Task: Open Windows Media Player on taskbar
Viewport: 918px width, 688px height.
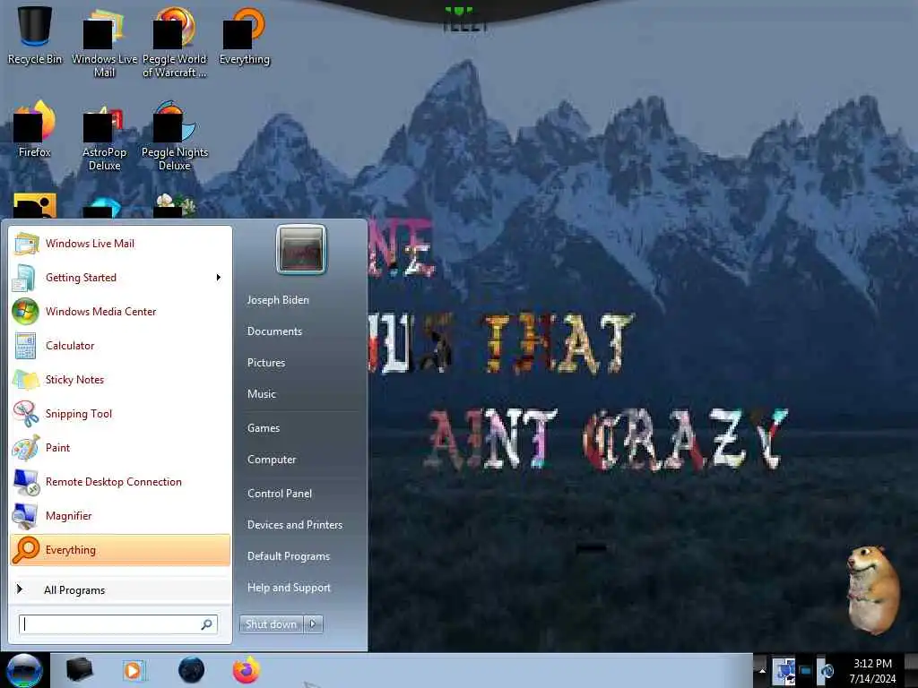Action: click(134, 670)
